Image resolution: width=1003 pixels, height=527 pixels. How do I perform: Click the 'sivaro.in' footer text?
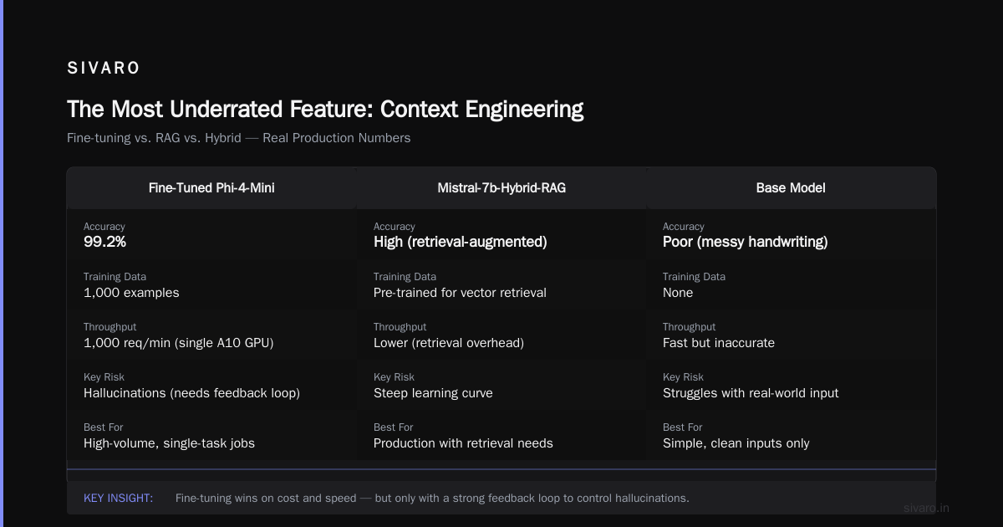click(926, 508)
